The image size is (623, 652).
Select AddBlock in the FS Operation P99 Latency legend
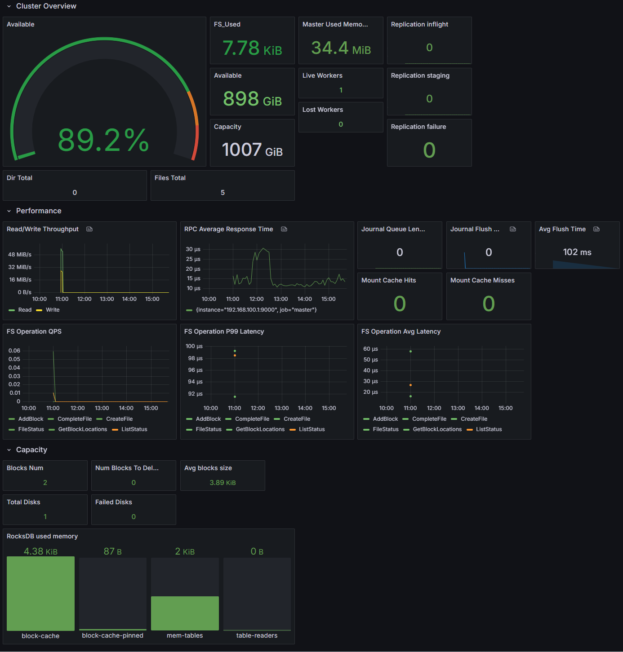[x=208, y=419]
